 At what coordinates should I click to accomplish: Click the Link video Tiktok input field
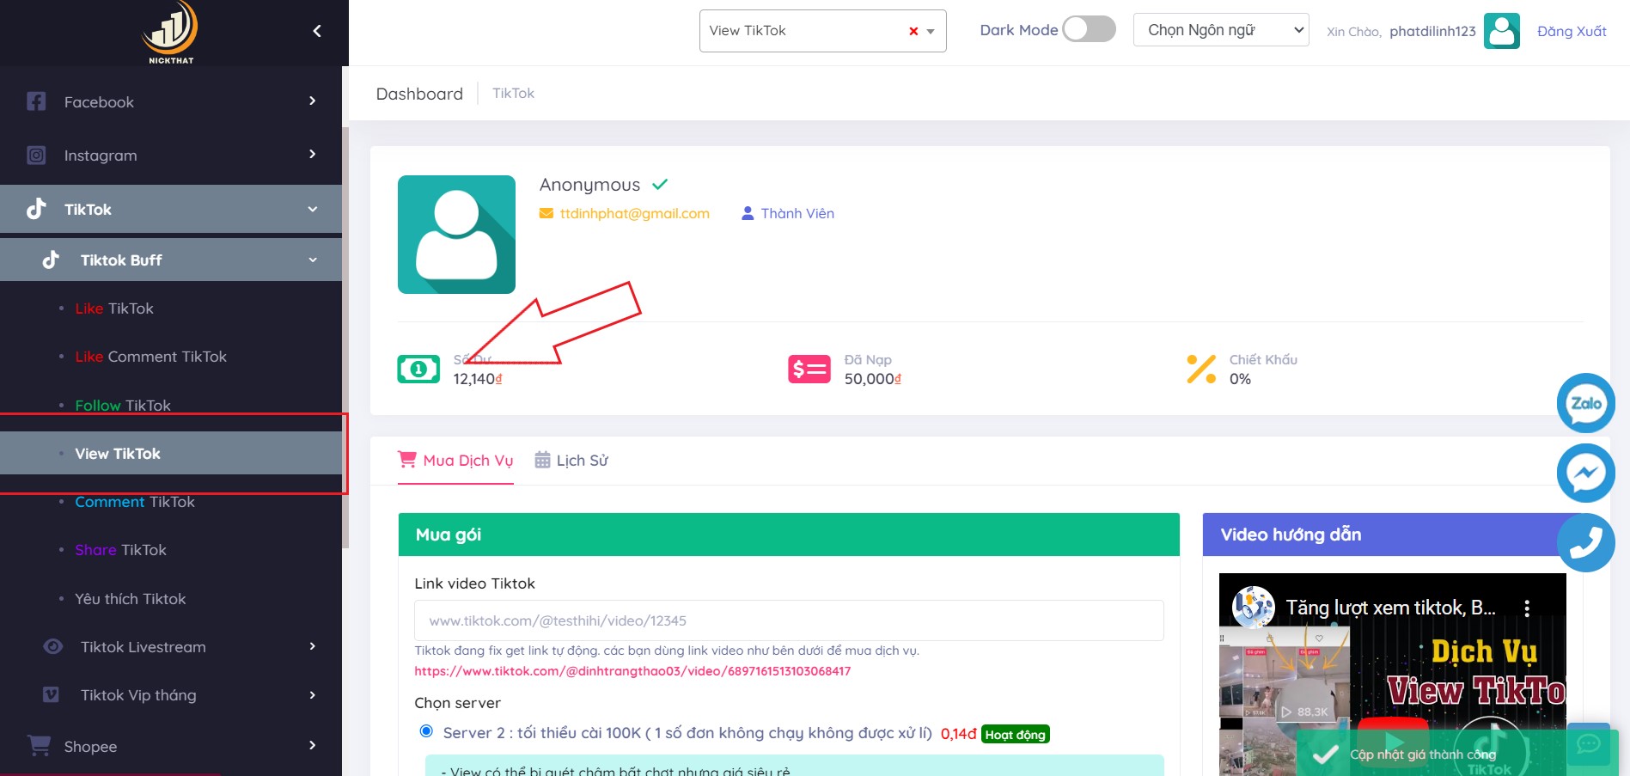(x=789, y=620)
